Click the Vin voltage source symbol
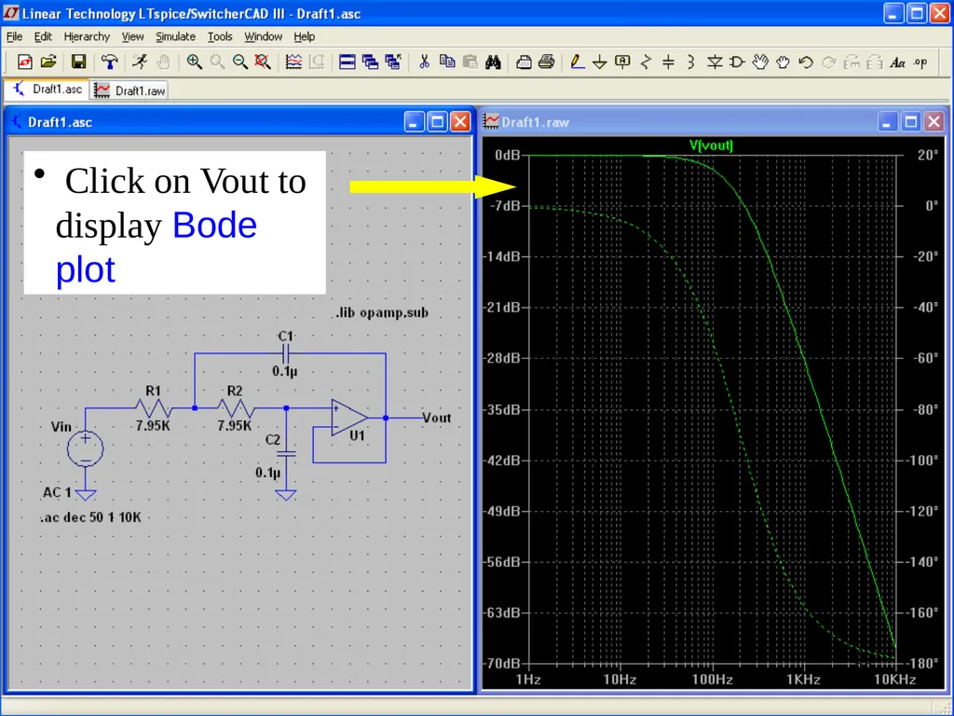The image size is (954, 716). point(85,448)
